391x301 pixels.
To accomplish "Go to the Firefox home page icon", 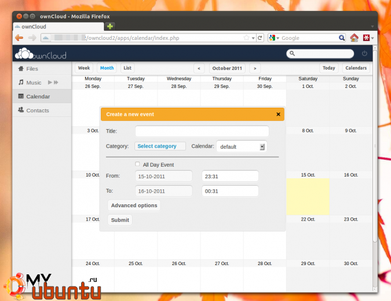I will point(354,38).
